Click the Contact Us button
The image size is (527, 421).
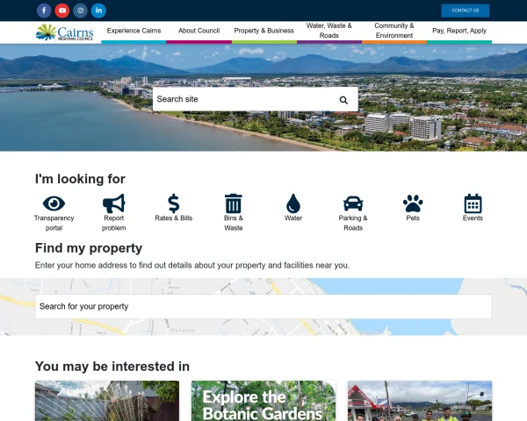pyautogui.click(x=466, y=11)
